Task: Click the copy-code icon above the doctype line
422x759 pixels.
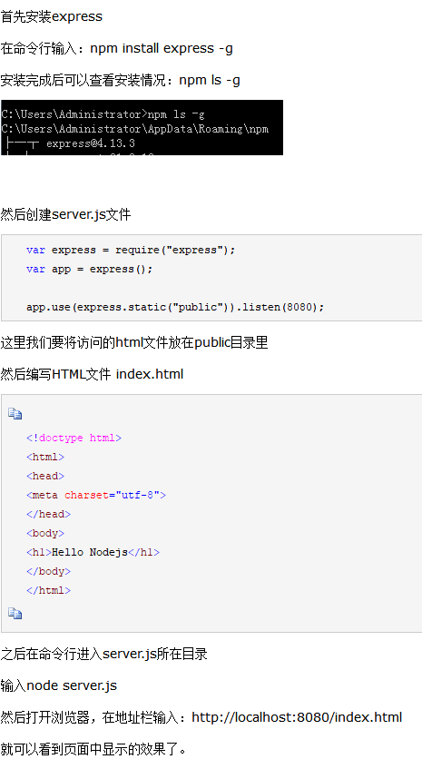Action: click(x=15, y=414)
